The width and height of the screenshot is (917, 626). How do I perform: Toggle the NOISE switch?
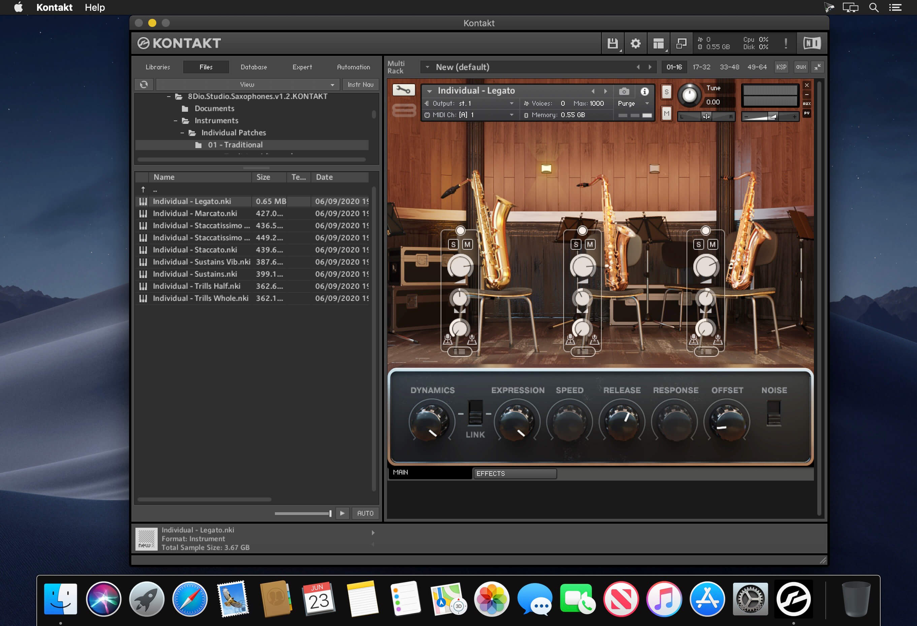(x=774, y=413)
